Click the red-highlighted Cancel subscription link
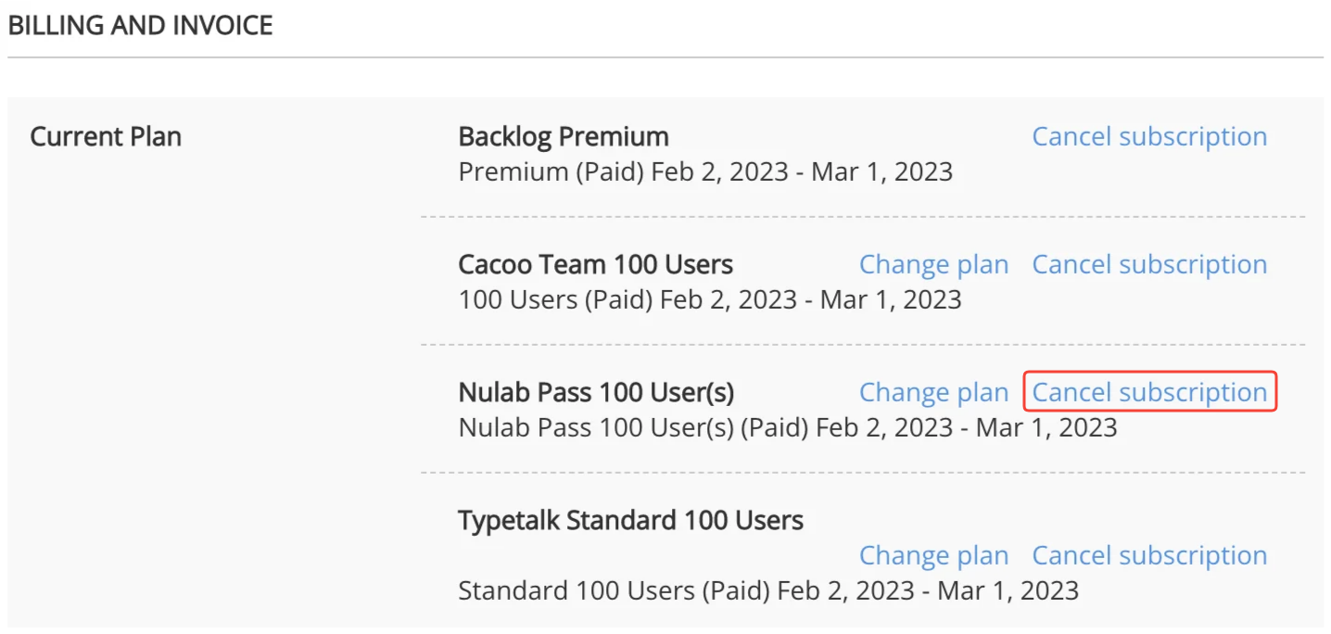Viewport: 1331px width, 634px height. (x=1149, y=391)
